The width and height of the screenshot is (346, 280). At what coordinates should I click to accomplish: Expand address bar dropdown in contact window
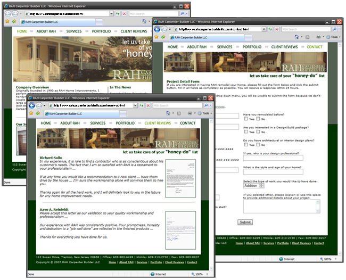(263, 29)
